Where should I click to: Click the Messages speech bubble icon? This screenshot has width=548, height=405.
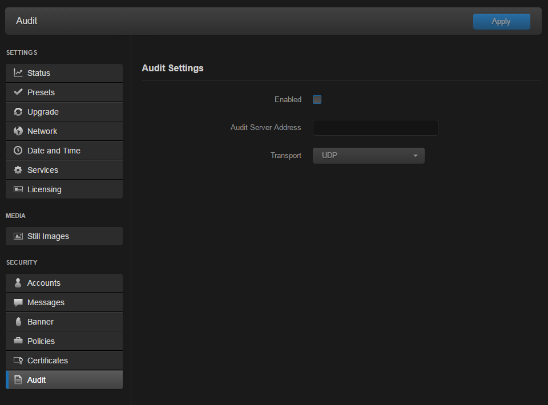pyautogui.click(x=18, y=302)
